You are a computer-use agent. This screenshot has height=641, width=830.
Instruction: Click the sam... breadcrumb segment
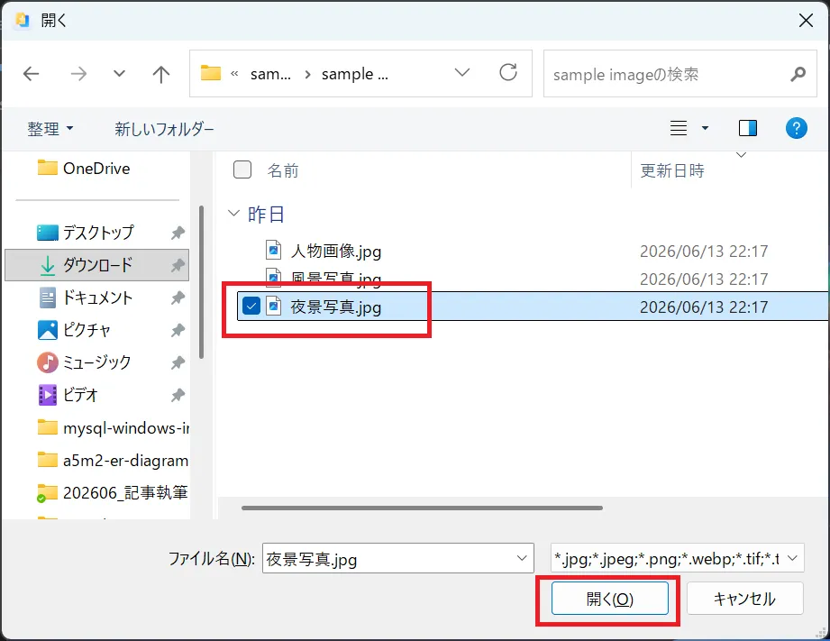click(x=270, y=74)
